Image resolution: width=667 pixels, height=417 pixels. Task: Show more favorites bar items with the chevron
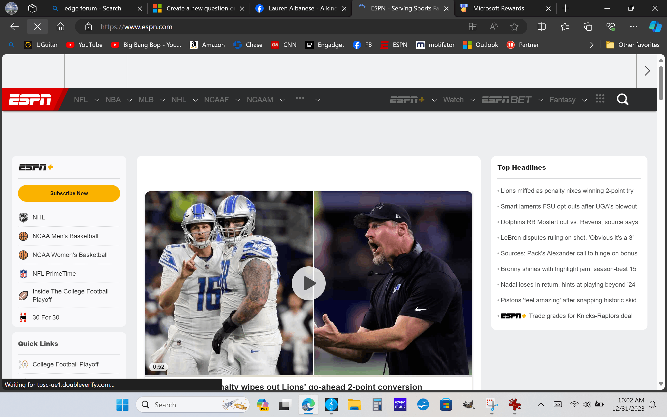(x=591, y=45)
